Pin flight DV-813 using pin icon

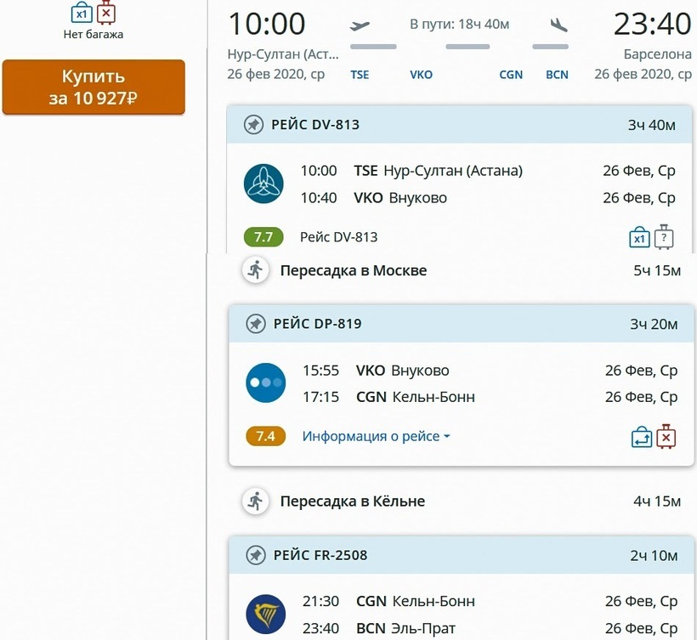click(x=252, y=125)
